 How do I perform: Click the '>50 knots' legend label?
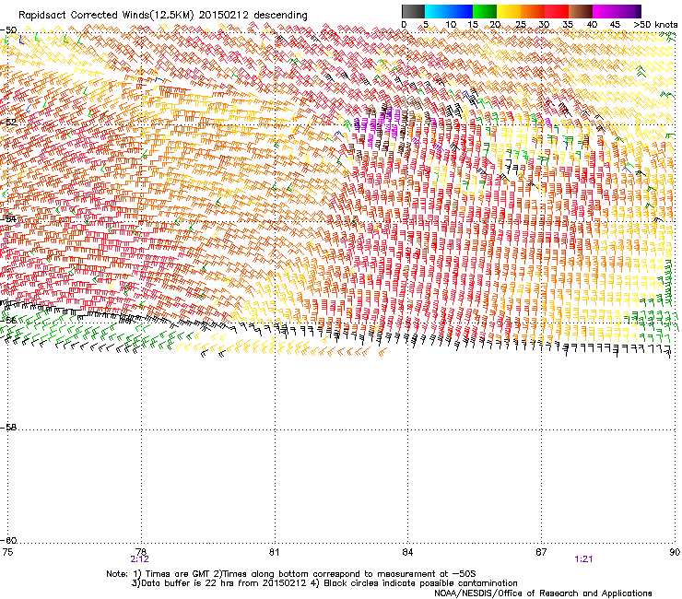coord(655,25)
